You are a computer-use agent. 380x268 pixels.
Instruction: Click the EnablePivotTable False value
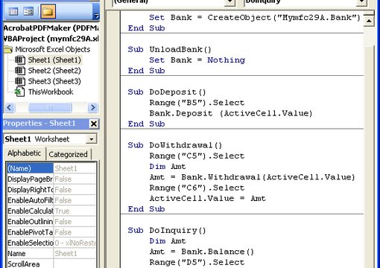click(x=75, y=232)
